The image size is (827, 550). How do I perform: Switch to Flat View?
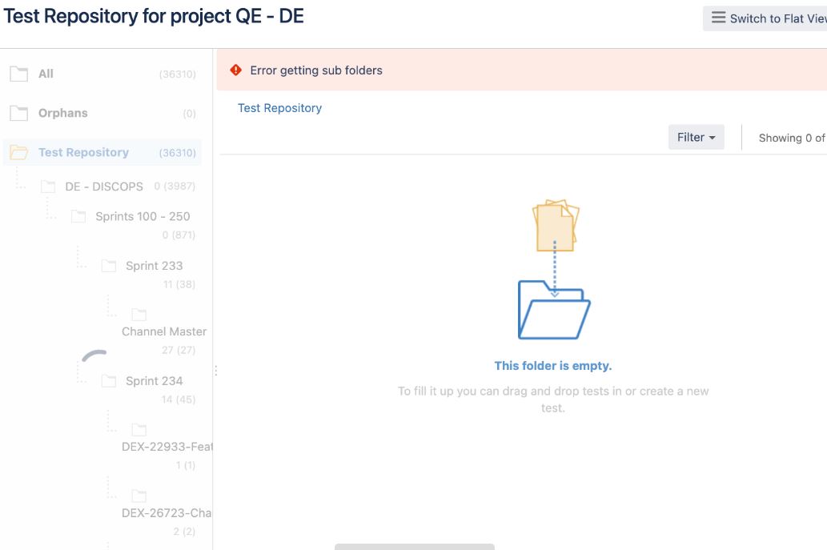pyautogui.click(x=766, y=18)
